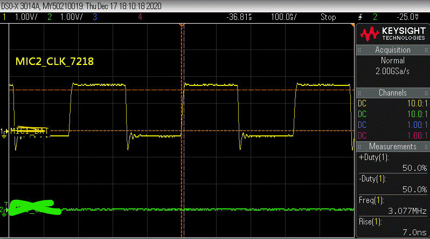Click the trigger level value -25.0
Viewport: 430px width, 239px height.
pyautogui.click(x=407, y=17)
